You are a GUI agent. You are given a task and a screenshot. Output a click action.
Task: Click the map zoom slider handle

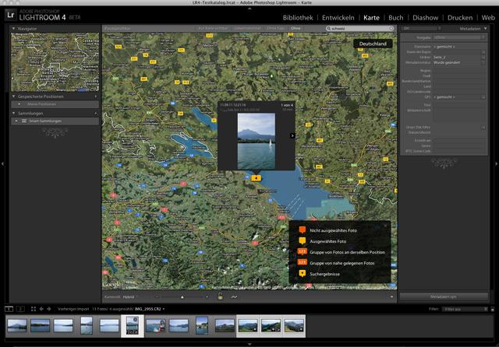pyautogui.click(x=182, y=297)
